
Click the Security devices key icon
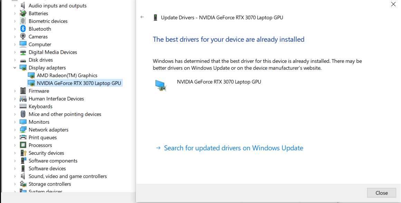[23, 153]
